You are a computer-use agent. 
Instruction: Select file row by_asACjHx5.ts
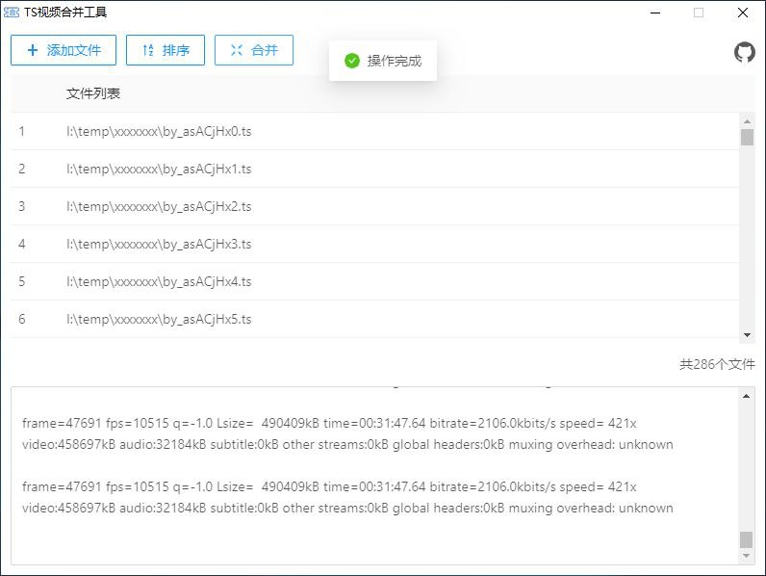point(159,319)
